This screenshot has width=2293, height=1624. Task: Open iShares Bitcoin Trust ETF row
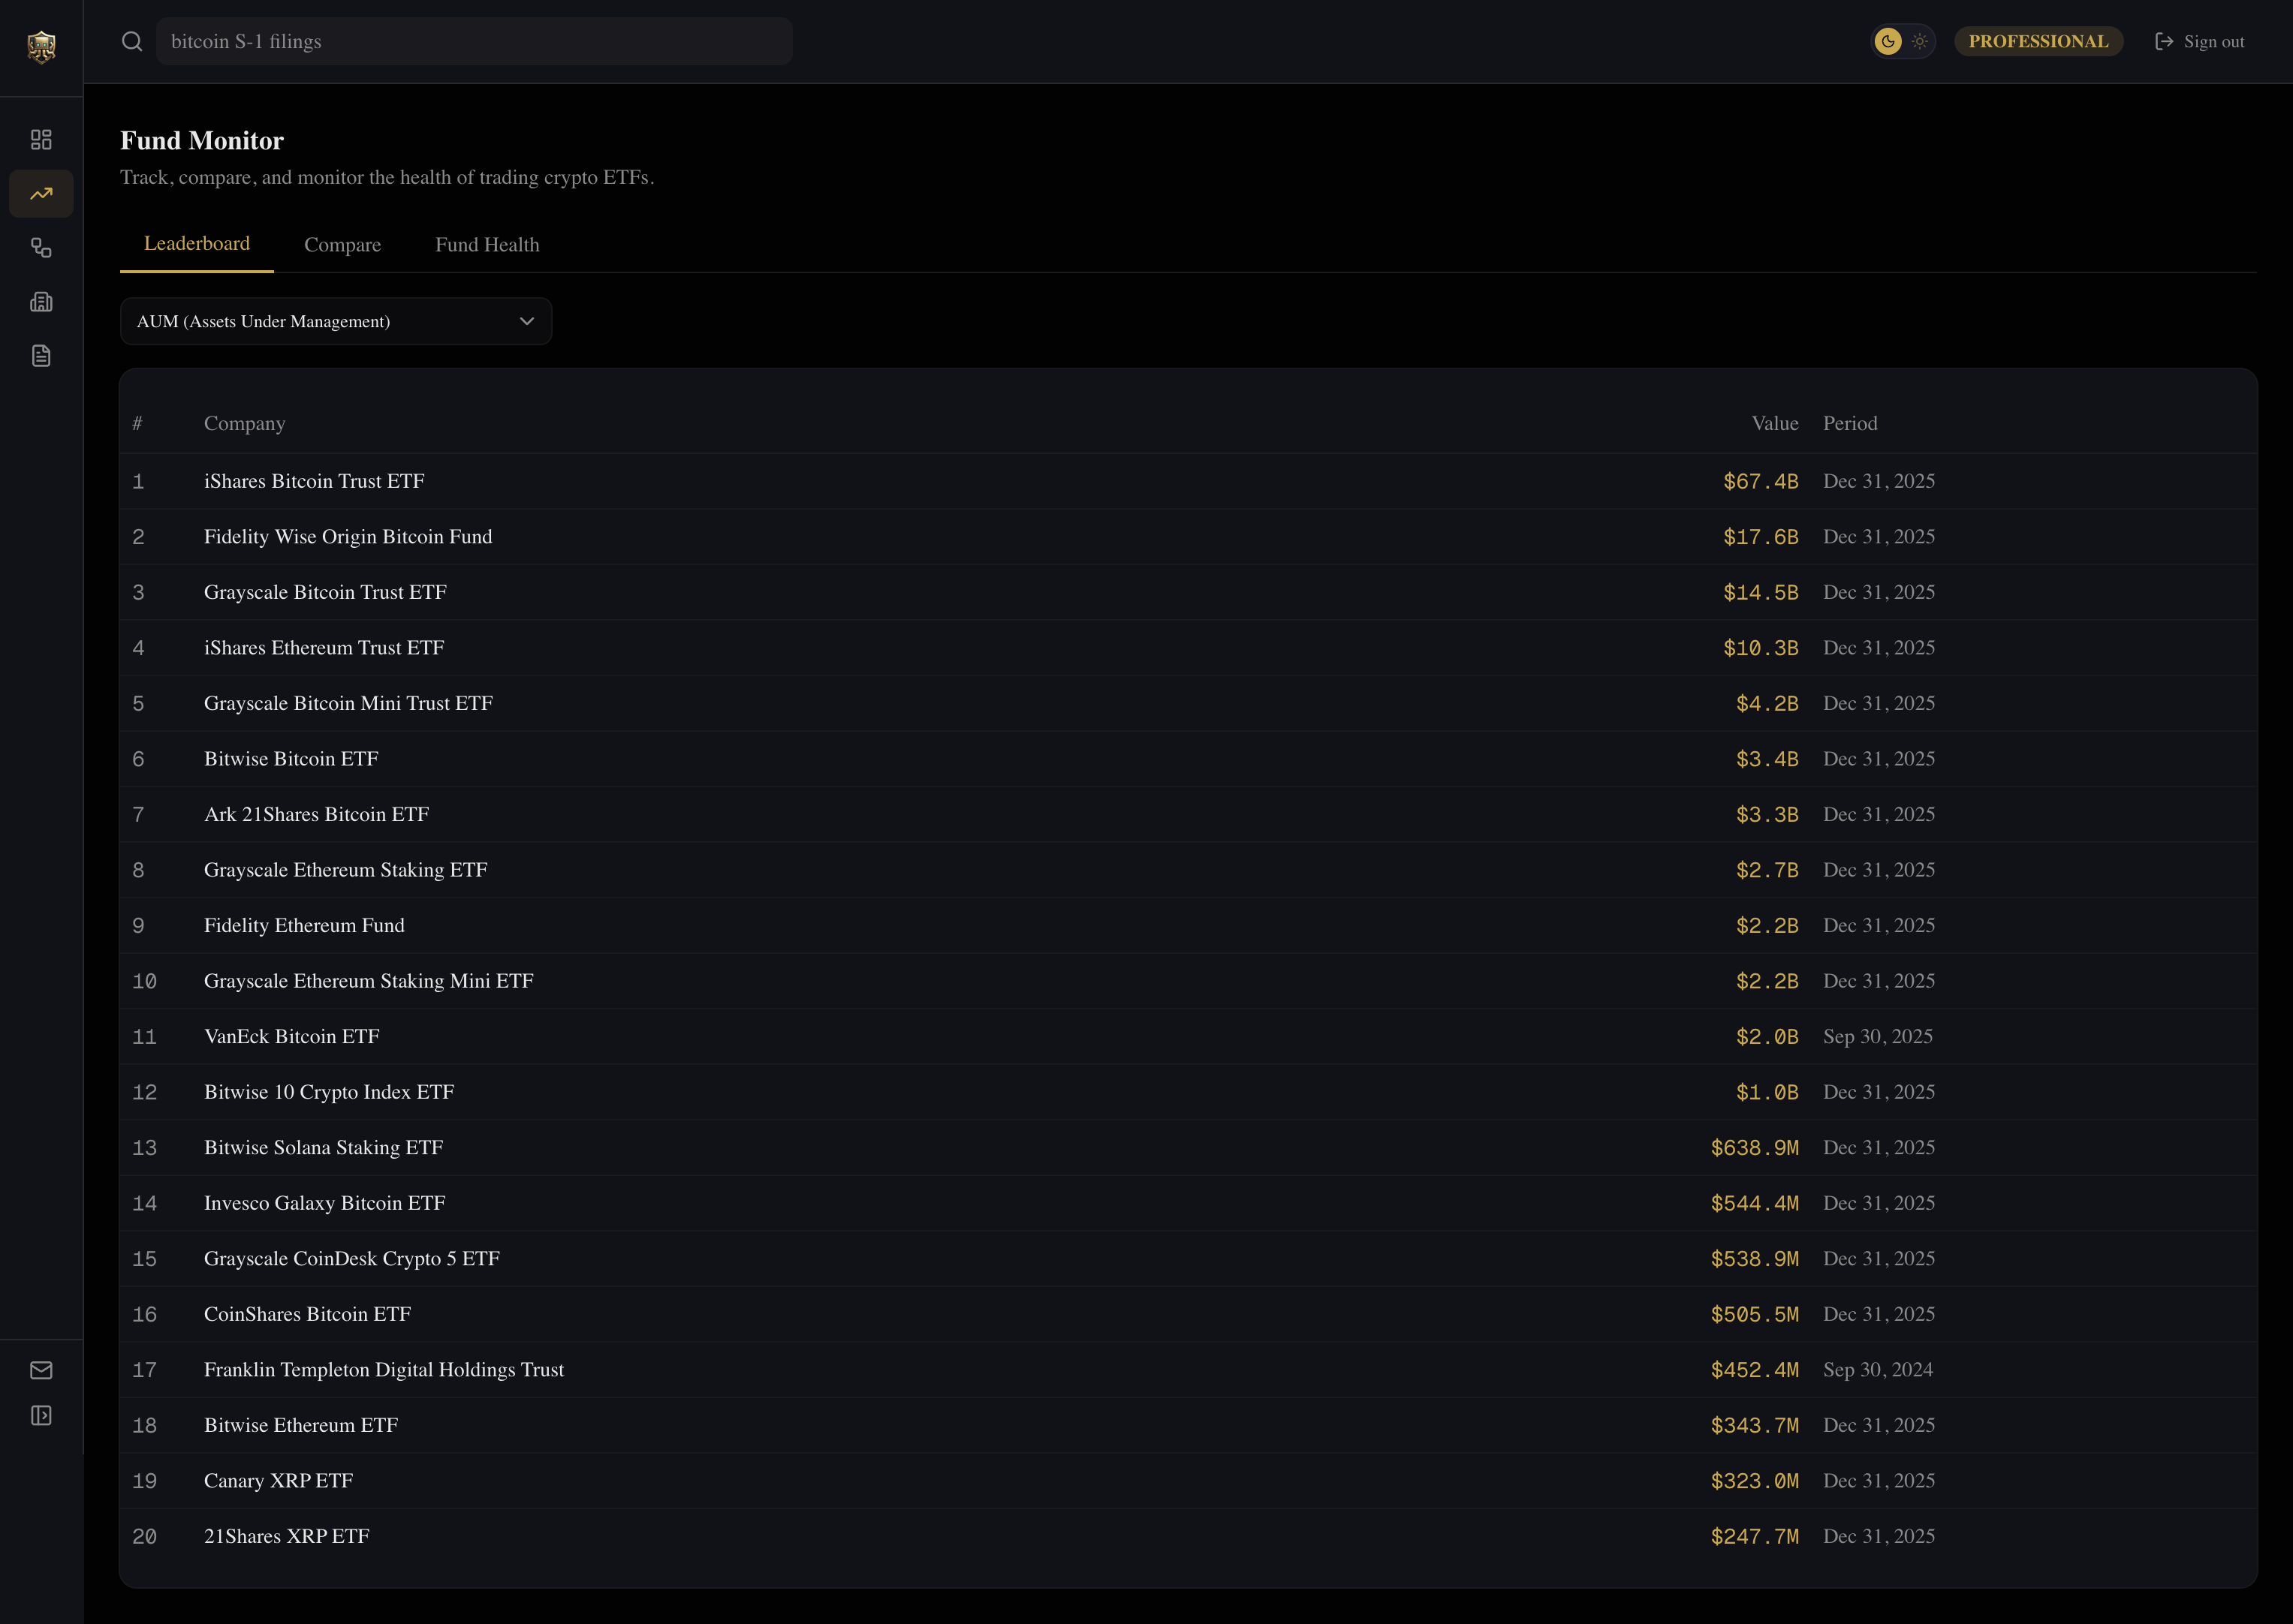(1189, 481)
